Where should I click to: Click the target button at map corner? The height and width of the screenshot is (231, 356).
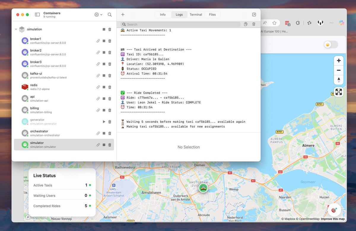click(x=334, y=210)
